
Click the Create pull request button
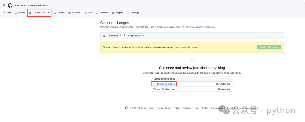tap(269, 47)
